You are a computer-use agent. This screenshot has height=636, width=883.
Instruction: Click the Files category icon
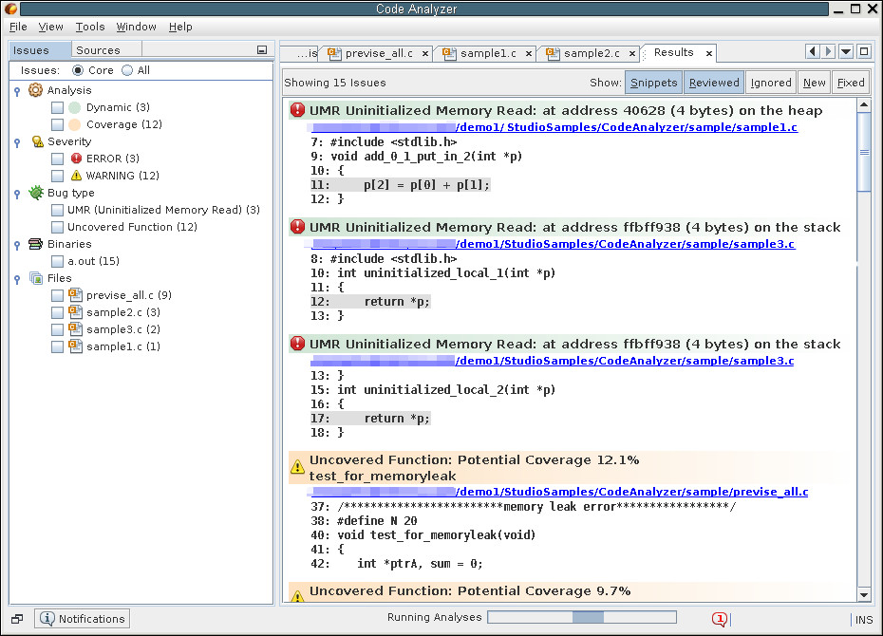36,278
